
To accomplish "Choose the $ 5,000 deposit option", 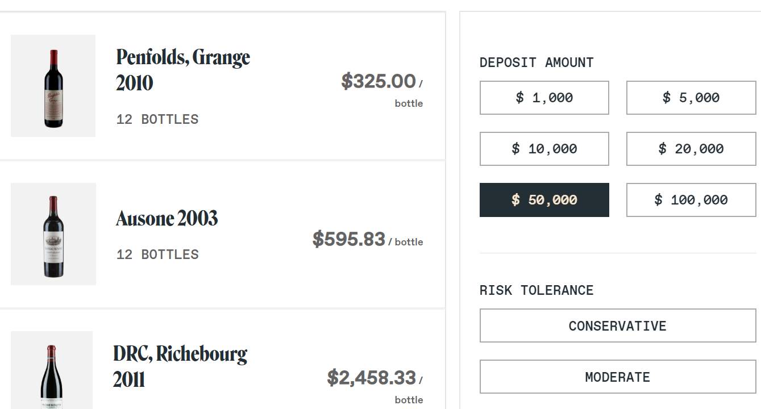I will coord(691,98).
